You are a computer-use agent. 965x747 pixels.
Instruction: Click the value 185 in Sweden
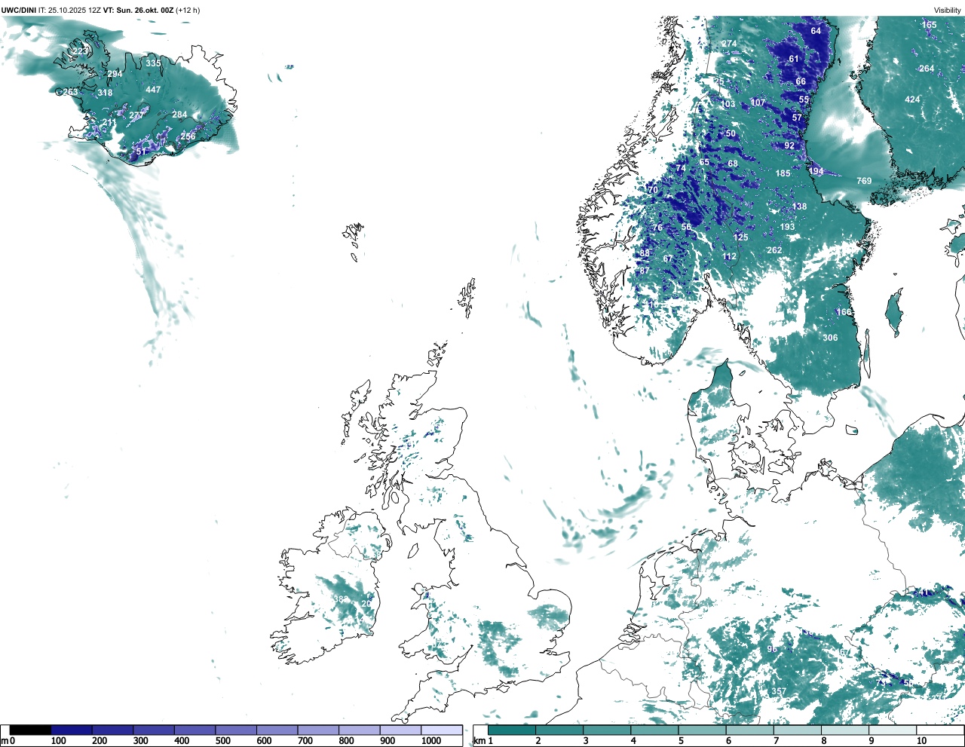(x=783, y=173)
